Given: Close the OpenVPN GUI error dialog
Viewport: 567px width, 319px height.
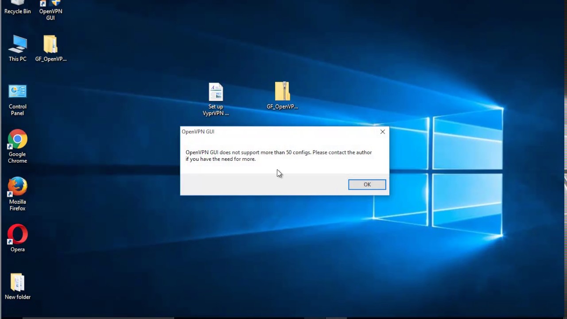Looking at the screenshot, I should (383, 132).
